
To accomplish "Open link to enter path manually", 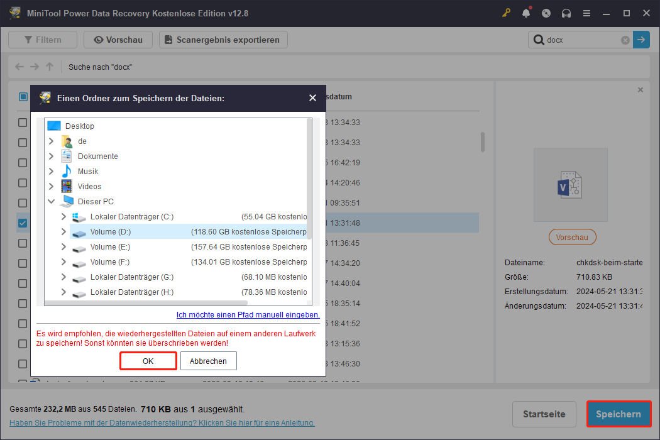I will click(248, 314).
